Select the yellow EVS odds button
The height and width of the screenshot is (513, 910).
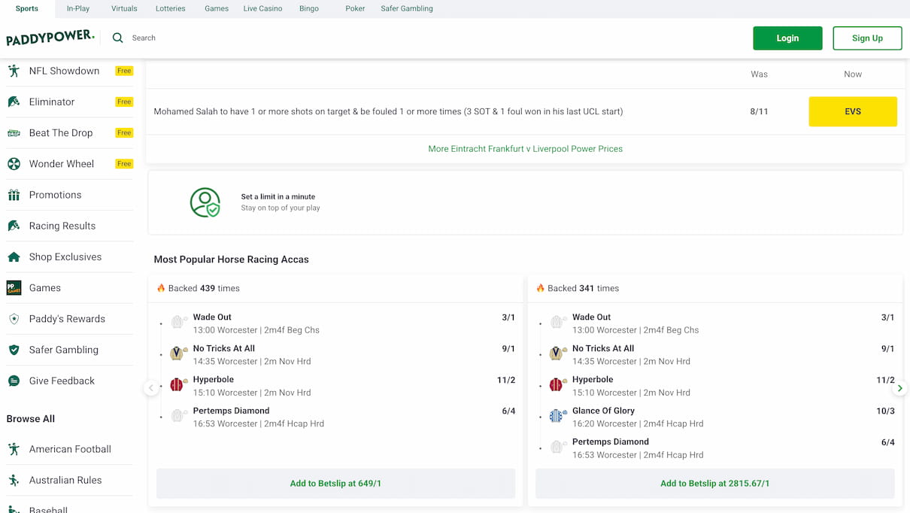pos(852,111)
